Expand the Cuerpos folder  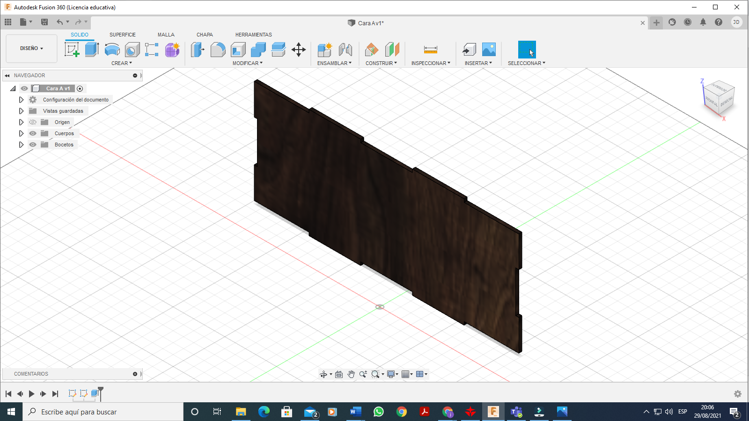(21, 133)
